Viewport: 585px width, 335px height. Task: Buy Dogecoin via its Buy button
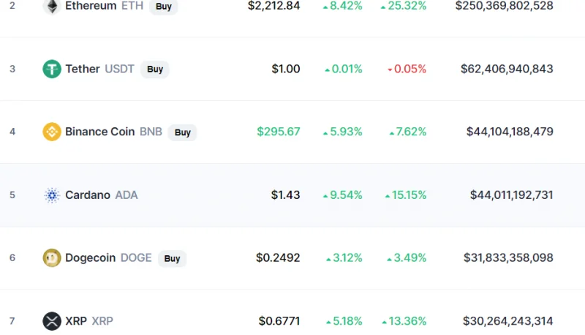coord(172,258)
